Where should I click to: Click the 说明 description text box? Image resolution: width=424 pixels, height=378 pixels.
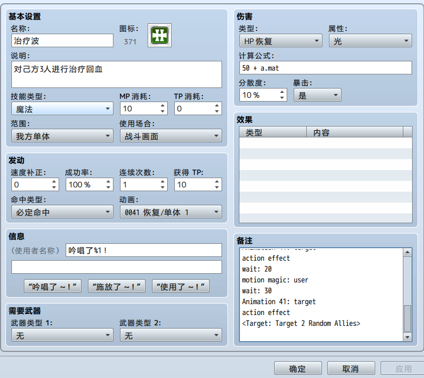(x=117, y=74)
